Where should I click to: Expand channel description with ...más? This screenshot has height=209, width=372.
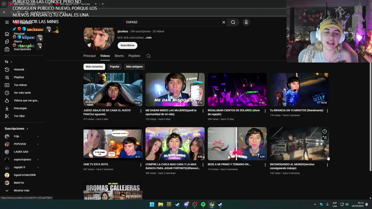click(148, 38)
